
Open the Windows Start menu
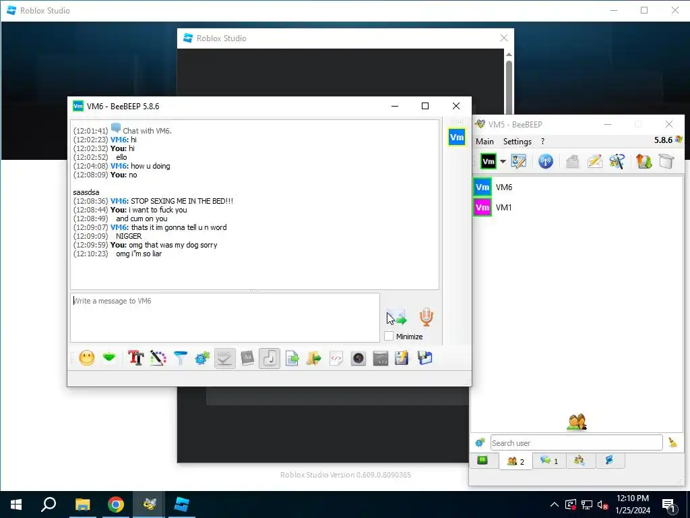16,505
